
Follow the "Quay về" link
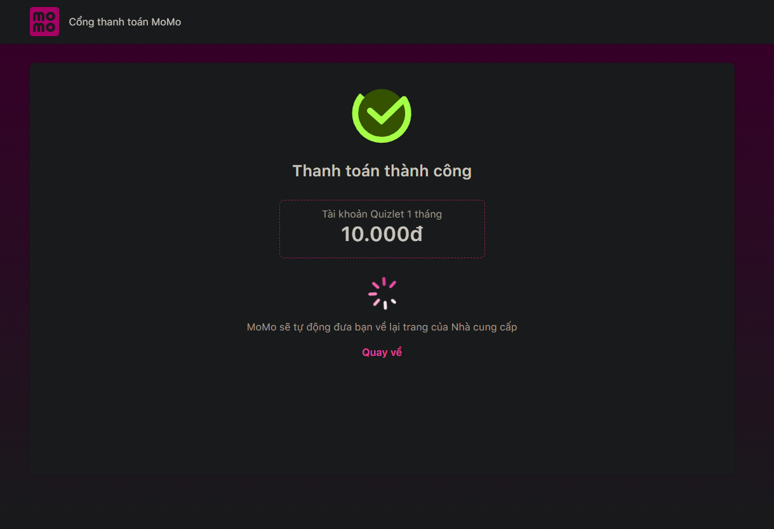point(382,352)
